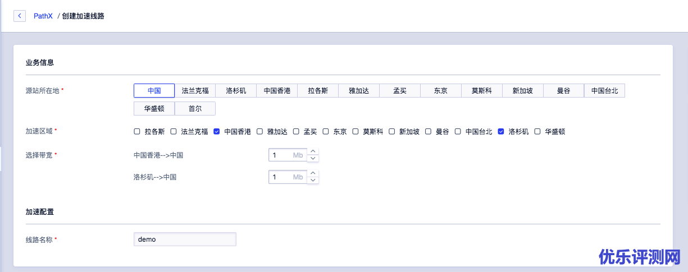Decrease 洛杉矶-->中国 bandwidth with down arrow

point(313,181)
